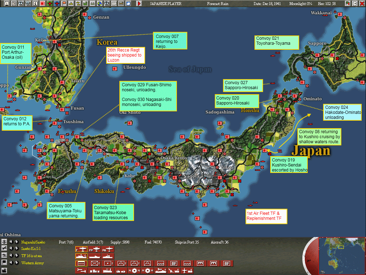Viewport: 366px width, 275px height.
Task: Click the Convoy 023 Takamatsu-Kobe note
Action: [113, 212]
